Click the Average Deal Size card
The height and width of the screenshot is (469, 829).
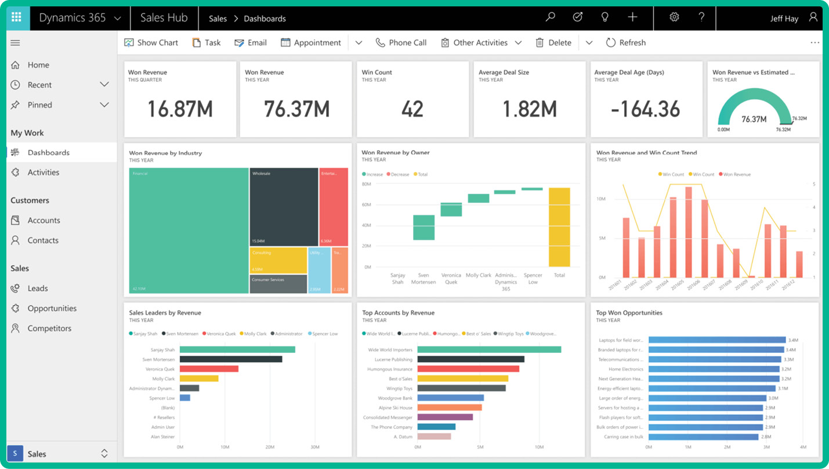(x=529, y=99)
